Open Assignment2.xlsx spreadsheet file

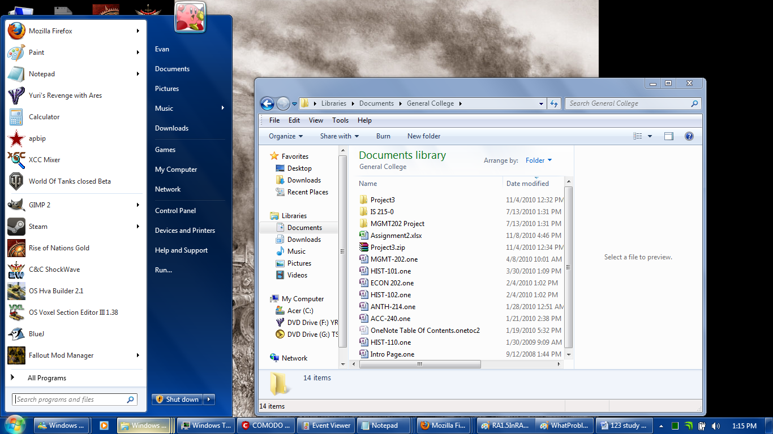[x=396, y=236]
